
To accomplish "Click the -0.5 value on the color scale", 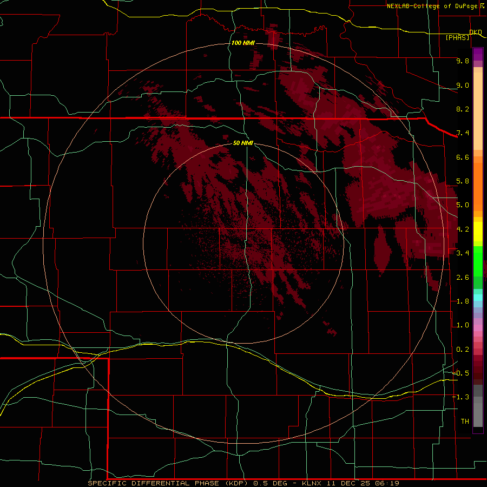I will (x=460, y=373).
